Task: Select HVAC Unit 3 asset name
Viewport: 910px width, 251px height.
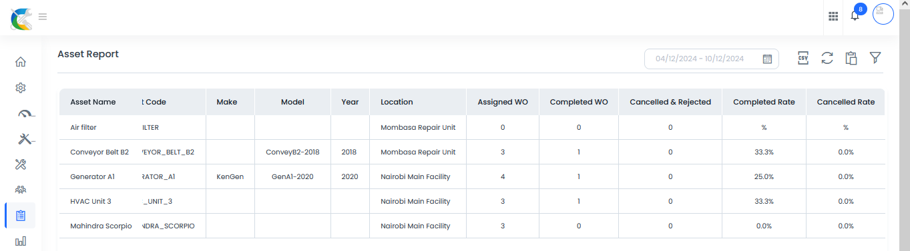Action: tap(91, 201)
